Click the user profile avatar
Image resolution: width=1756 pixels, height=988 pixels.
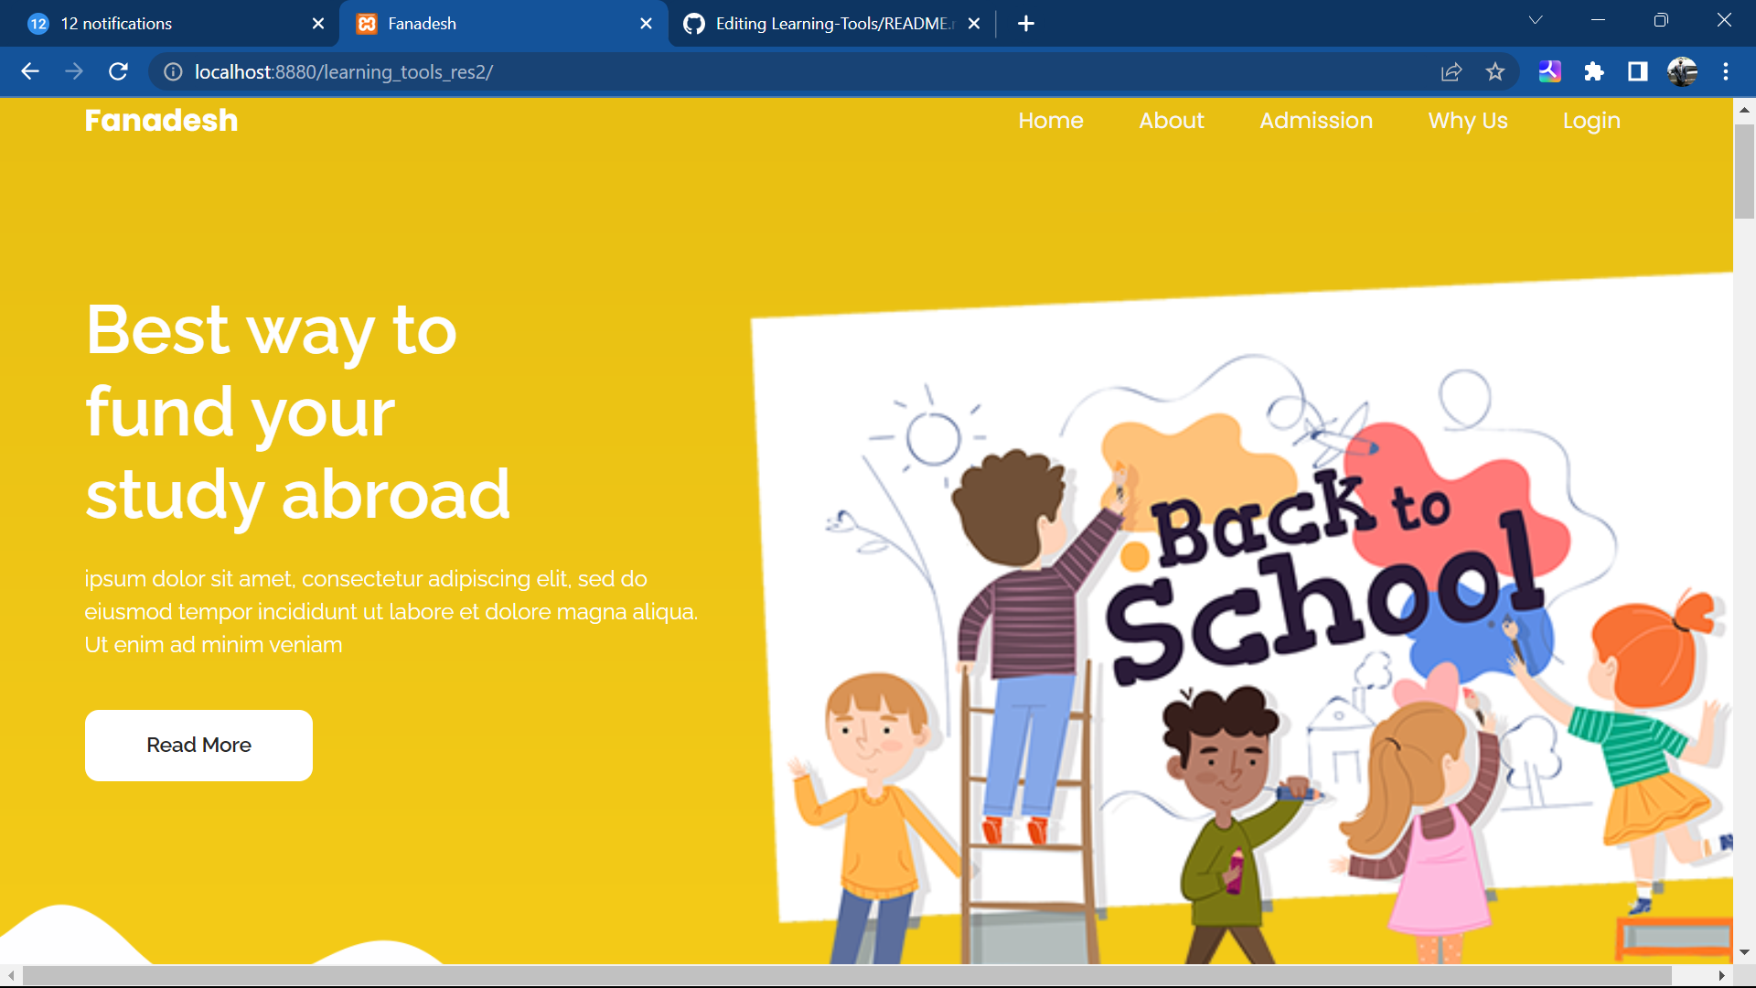1682,71
